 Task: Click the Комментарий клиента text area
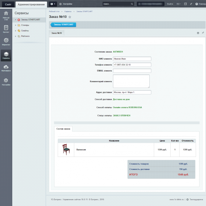click(131, 81)
